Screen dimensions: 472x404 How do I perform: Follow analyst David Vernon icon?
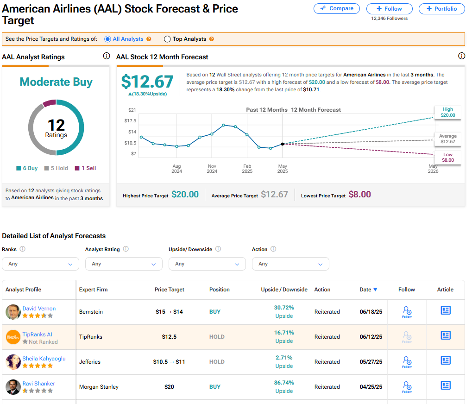click(407, 312)
